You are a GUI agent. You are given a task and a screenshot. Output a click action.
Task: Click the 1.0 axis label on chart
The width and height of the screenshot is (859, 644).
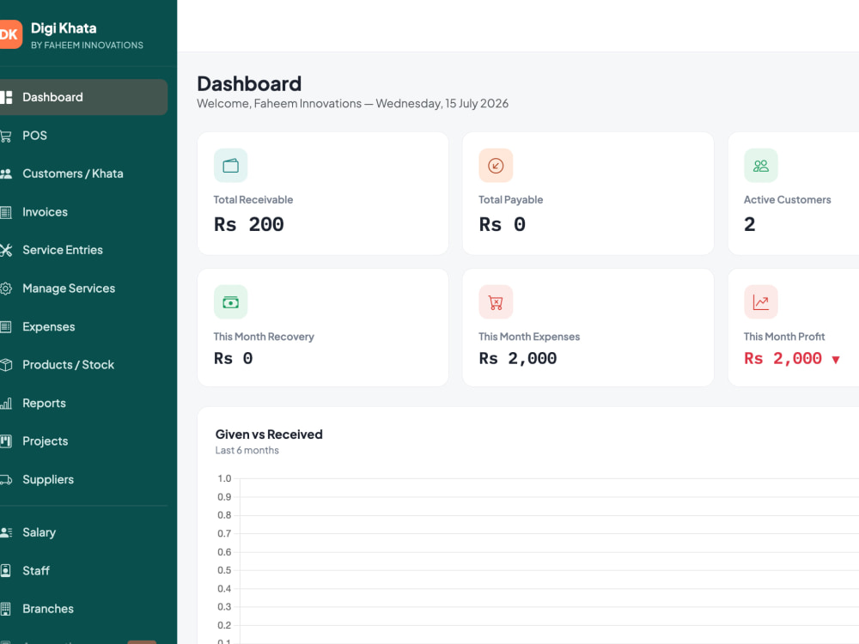coord(224,478)
